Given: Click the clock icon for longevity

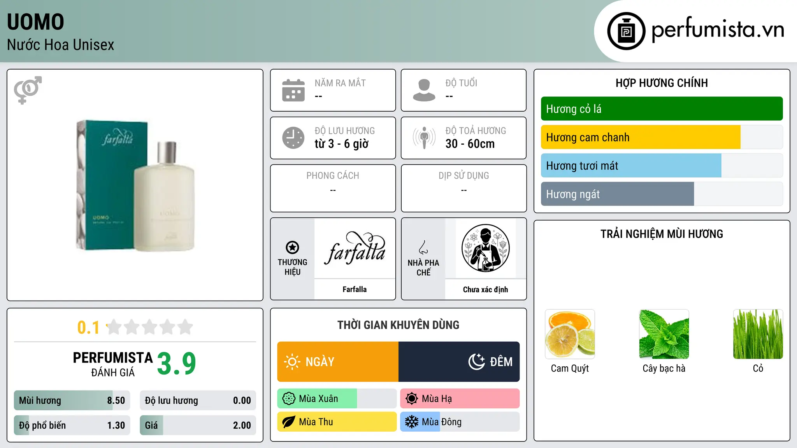Looking at the screenshot, I should click(293, 138).
